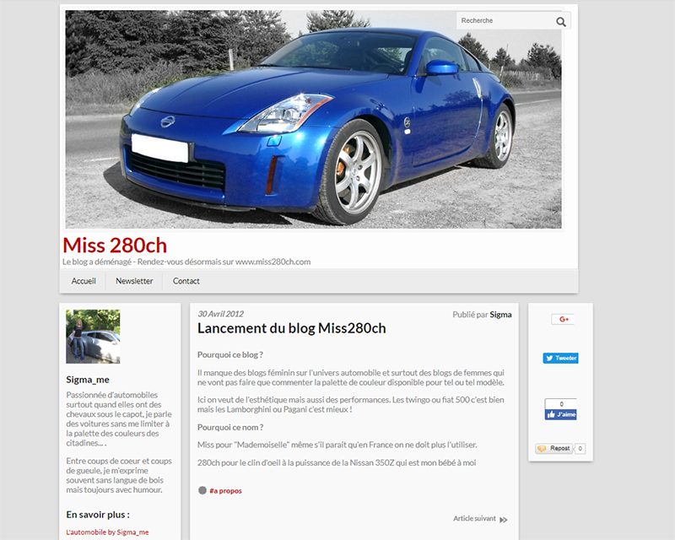Click the Recherche search field
This screenshot has width=675, height=540.
coord(505,20)
